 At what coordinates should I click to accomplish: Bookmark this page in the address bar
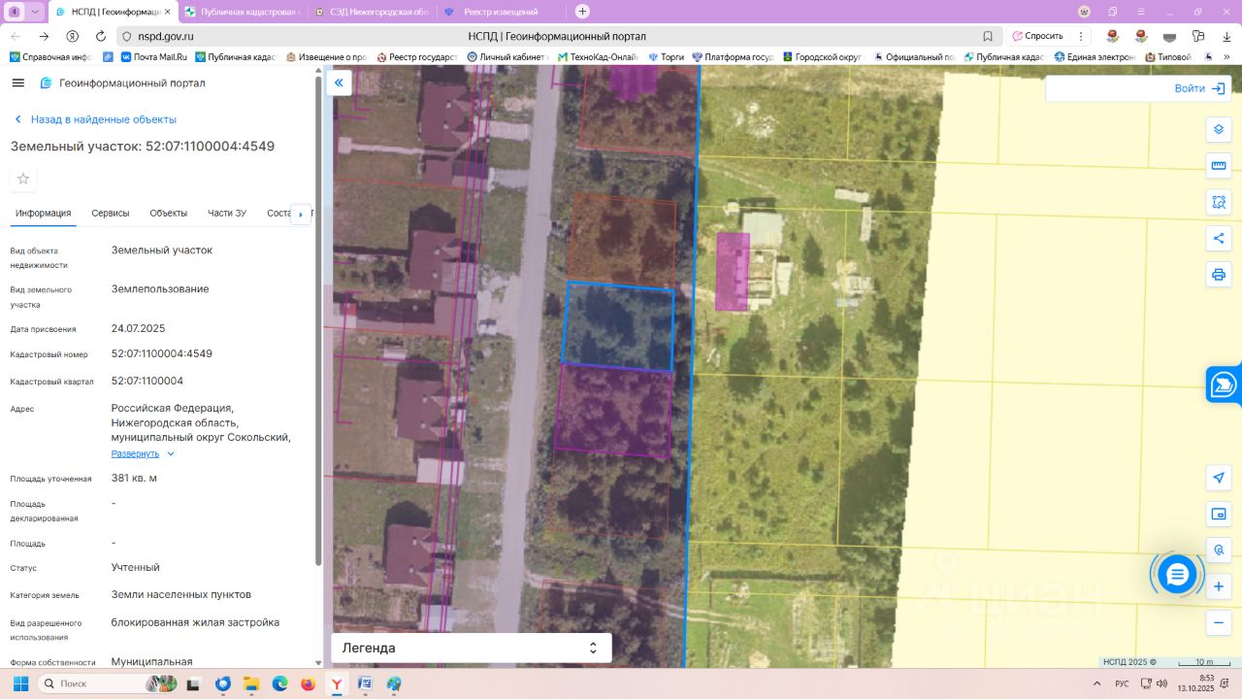[988, 36]
